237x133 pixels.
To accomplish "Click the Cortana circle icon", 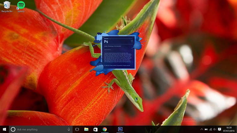I will click(x=13, y=130).
